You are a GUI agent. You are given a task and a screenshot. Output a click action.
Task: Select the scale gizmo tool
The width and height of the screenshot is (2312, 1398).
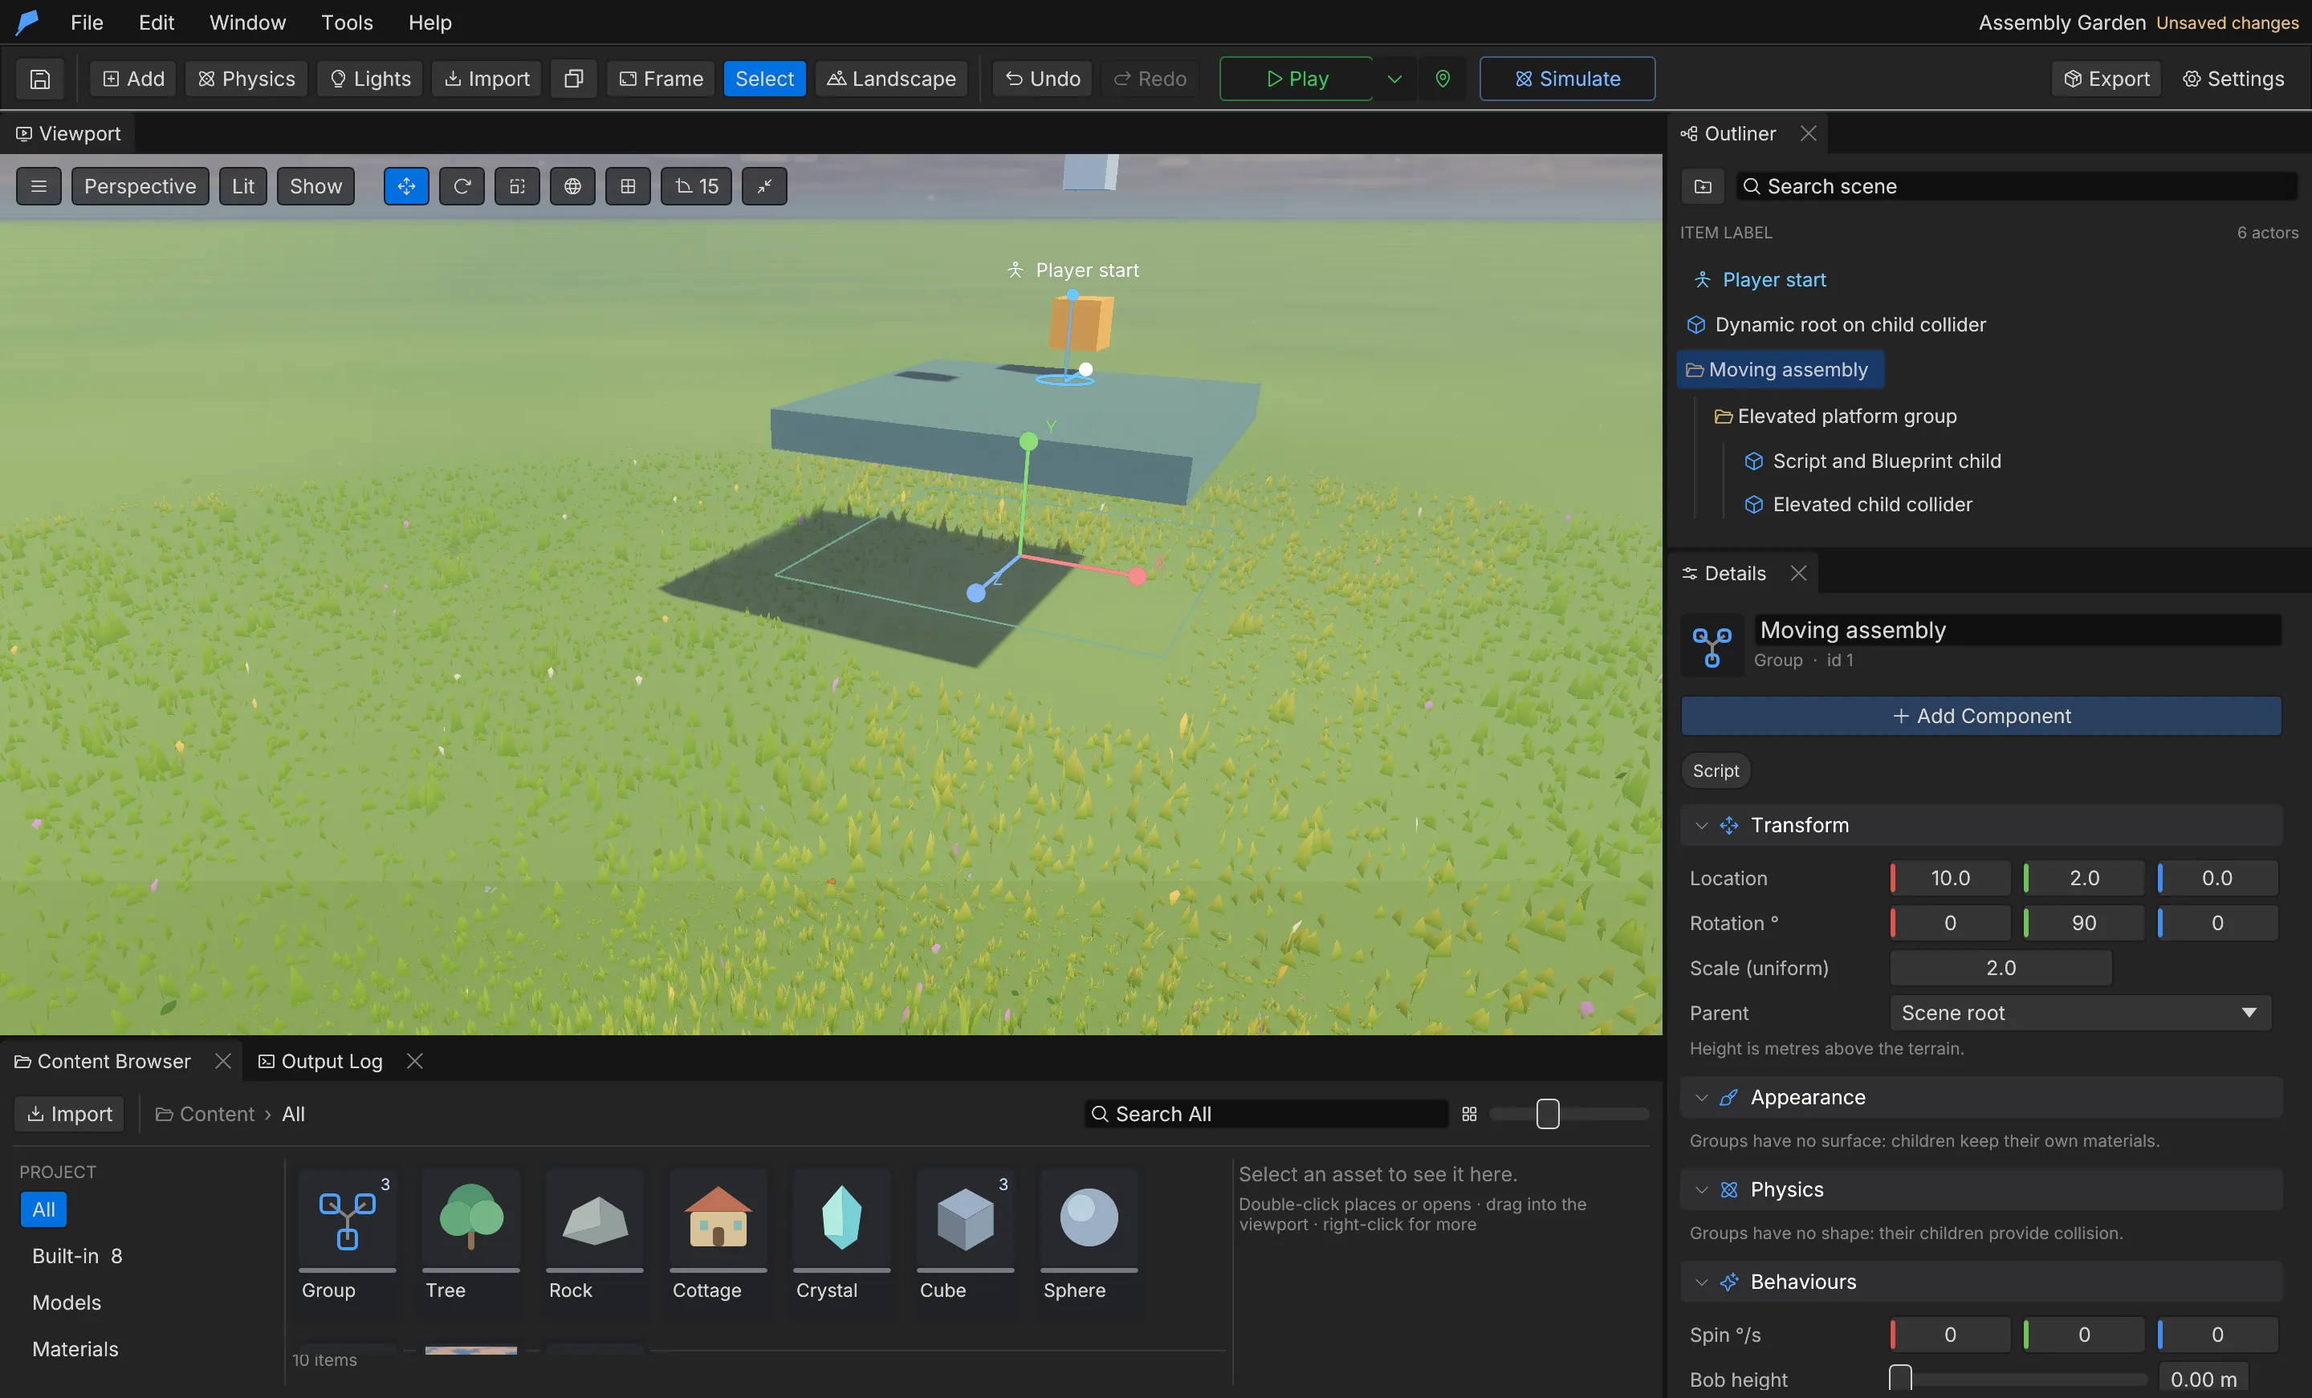click(517, 185)
